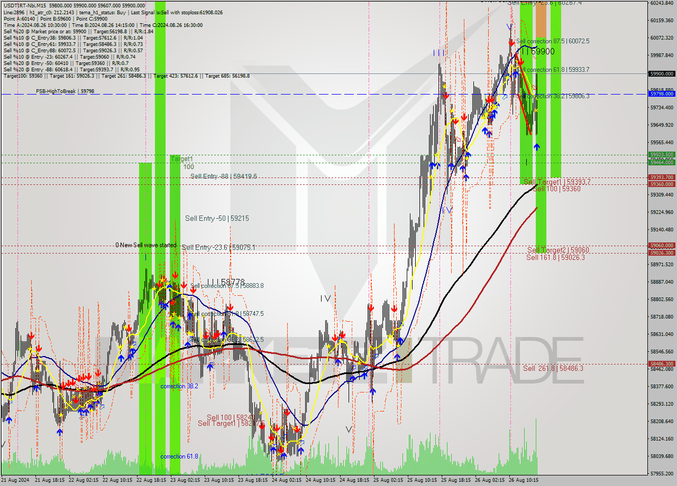Select the blue 59798.000 price tag

point(661,94)
